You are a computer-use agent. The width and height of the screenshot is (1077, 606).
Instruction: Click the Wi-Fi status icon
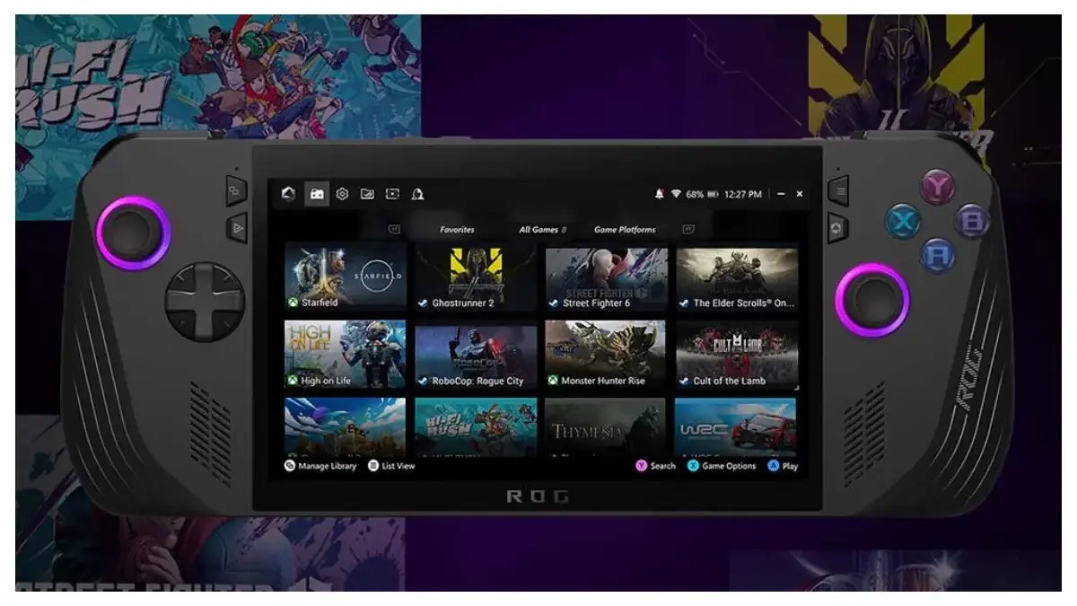pos(676,194)
